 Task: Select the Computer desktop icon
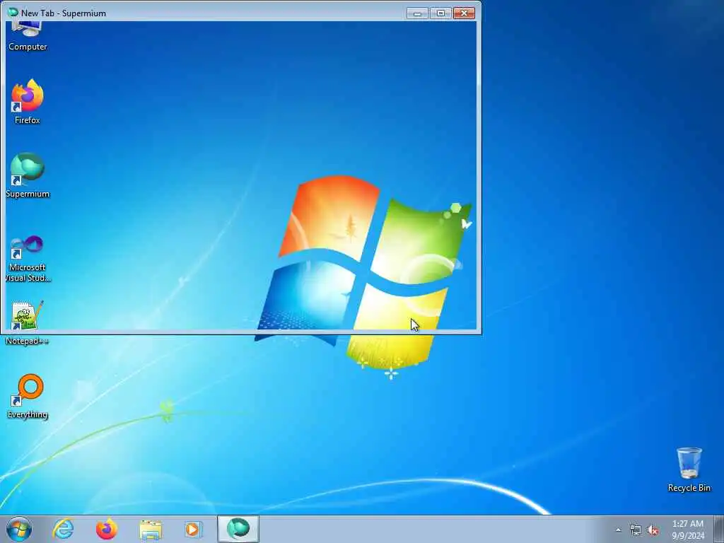point(28,37)
